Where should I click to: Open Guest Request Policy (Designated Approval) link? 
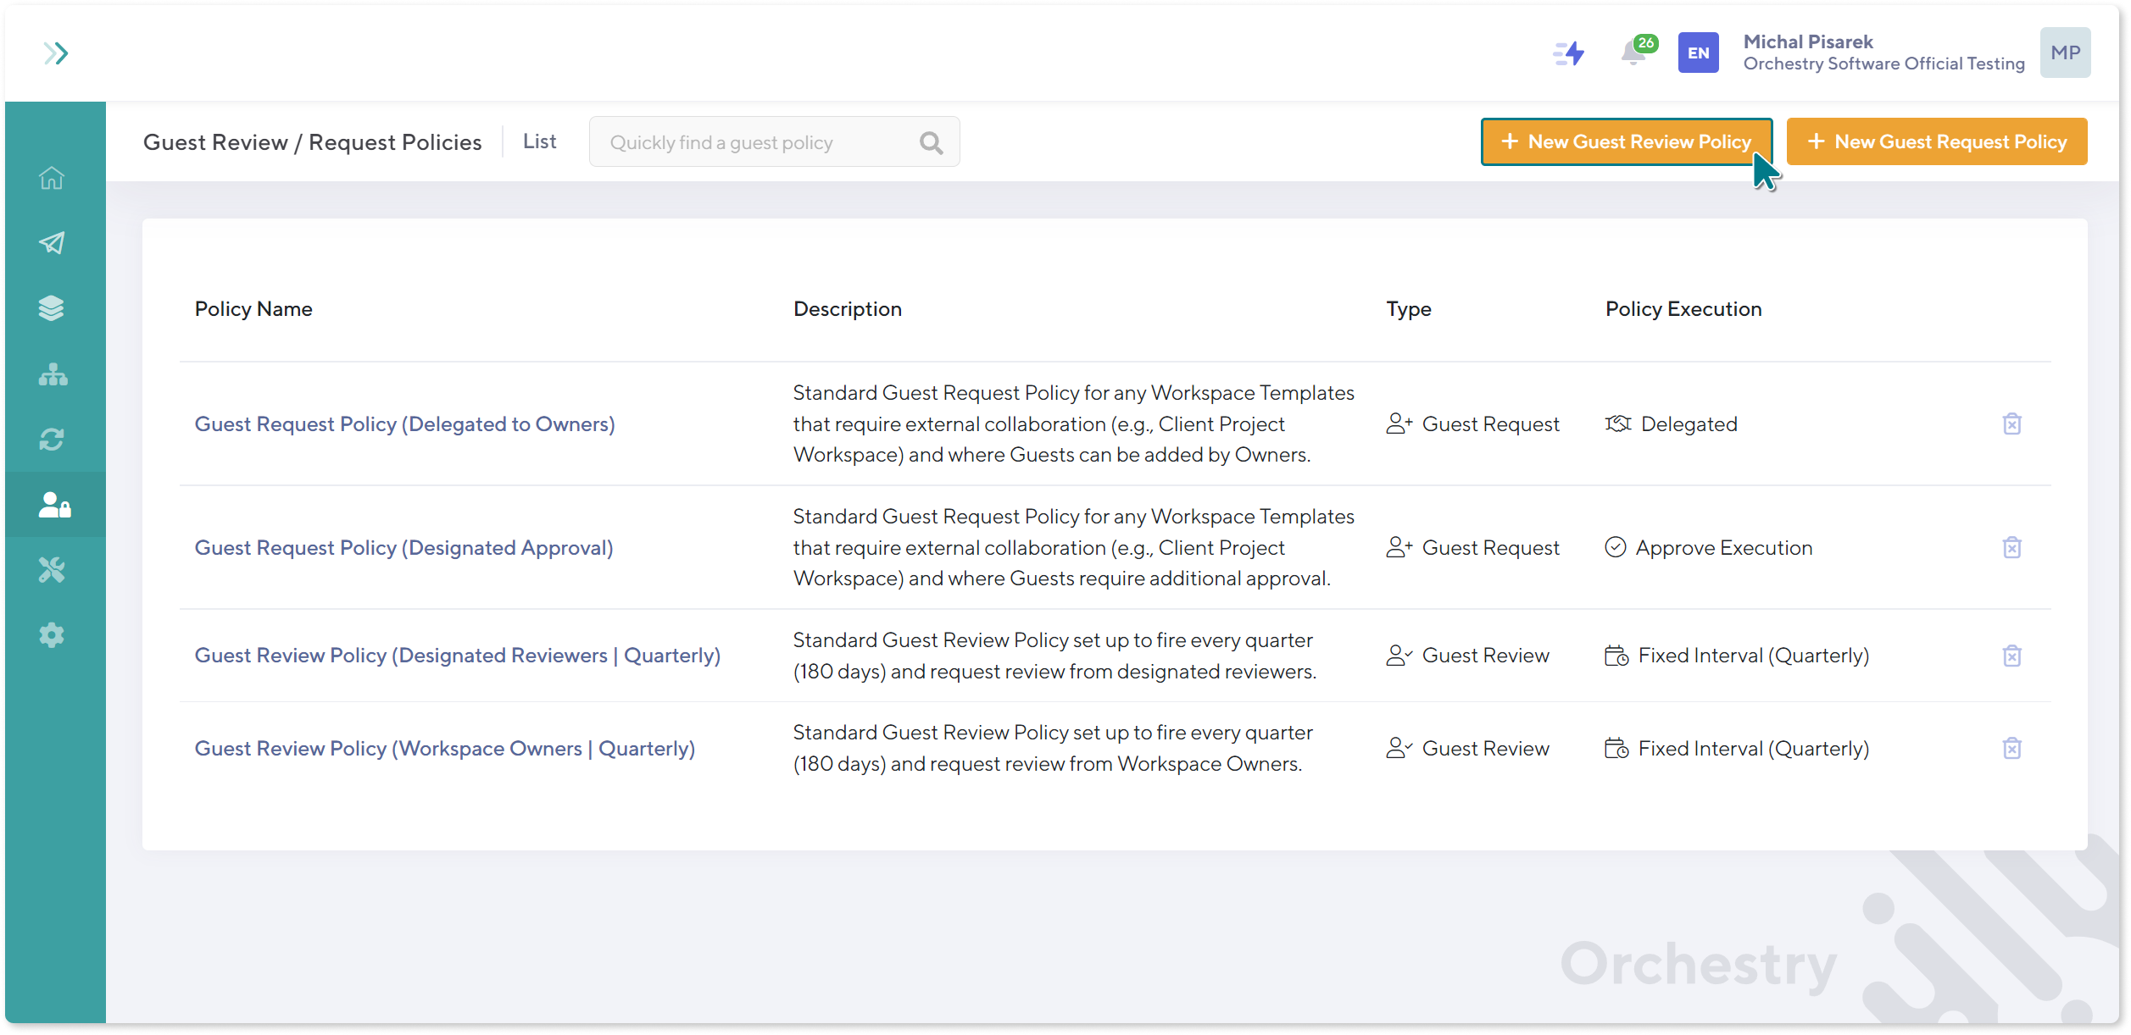pyautogui.click(x=404, y=547)
